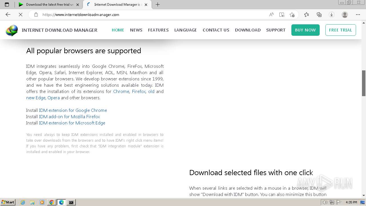The image size is (366, 206).
Task: Open IDM add-on for Mozilla Firefox link
Action: [69, 117]
